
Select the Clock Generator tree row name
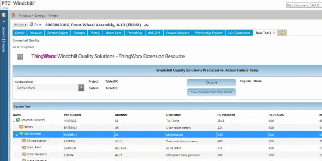point(37,154)
